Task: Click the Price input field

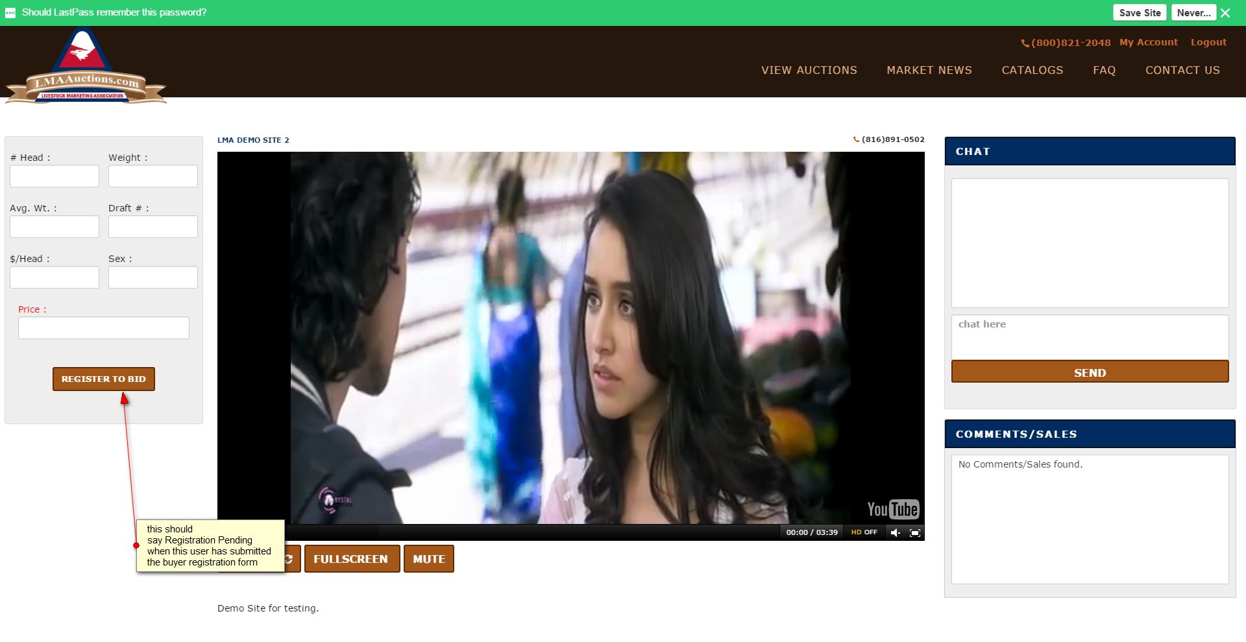Action: (104, 327)
